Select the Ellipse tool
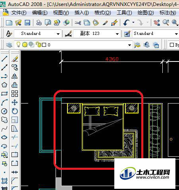179x190 pixels. pos(4,137)
